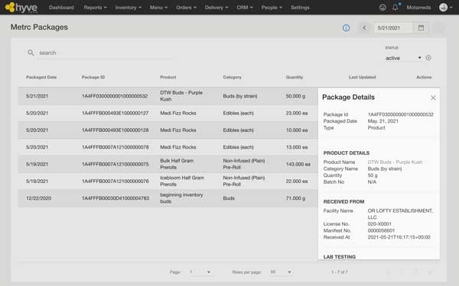459x286 pixels.
Task: Expand the user avatar dropdown arrow
Action: pyautogui.click(x=451, y=8)
